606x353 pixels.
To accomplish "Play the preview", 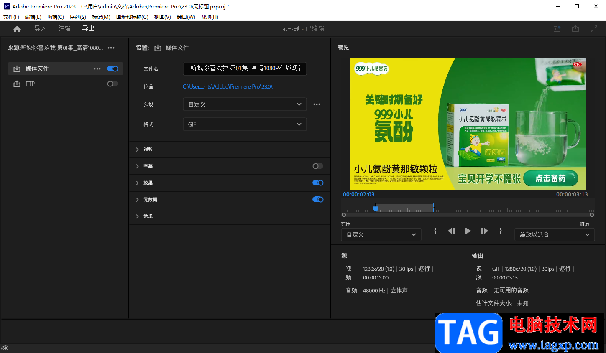I will pos(468,231).
